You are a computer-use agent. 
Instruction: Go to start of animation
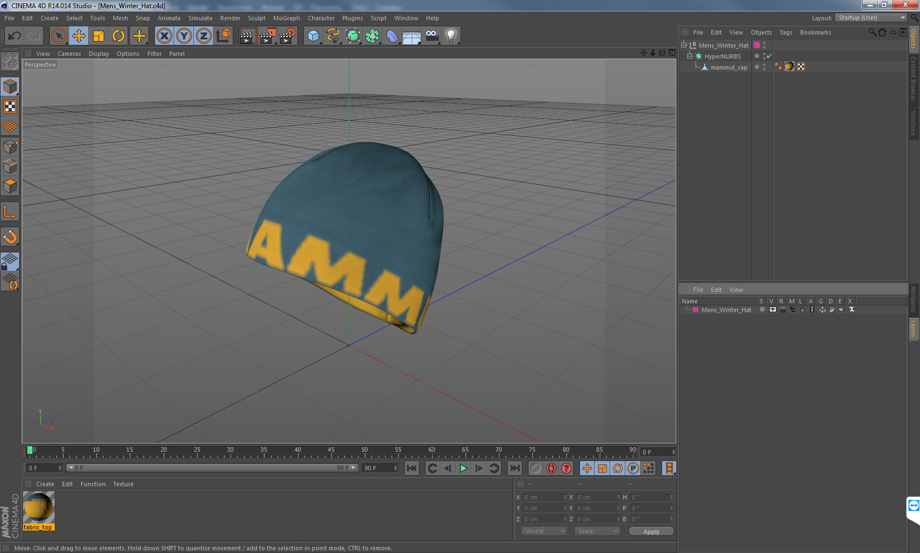412,468
